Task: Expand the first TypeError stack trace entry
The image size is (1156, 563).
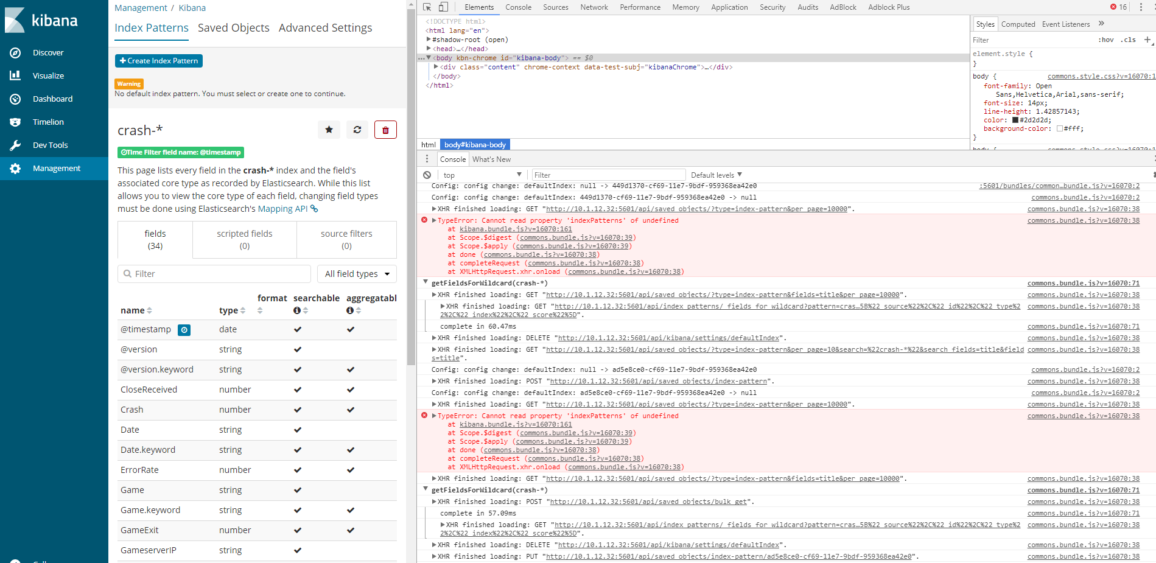Action: coord(434,220)
